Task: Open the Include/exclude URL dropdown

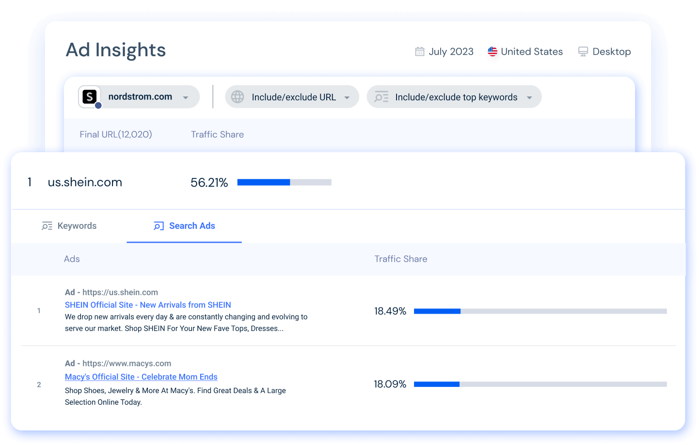Action: pos(347,97)
